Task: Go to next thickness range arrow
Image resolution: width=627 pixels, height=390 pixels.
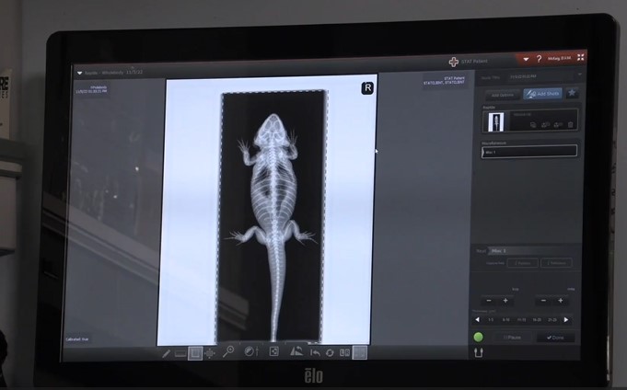Action: (566, 320)
